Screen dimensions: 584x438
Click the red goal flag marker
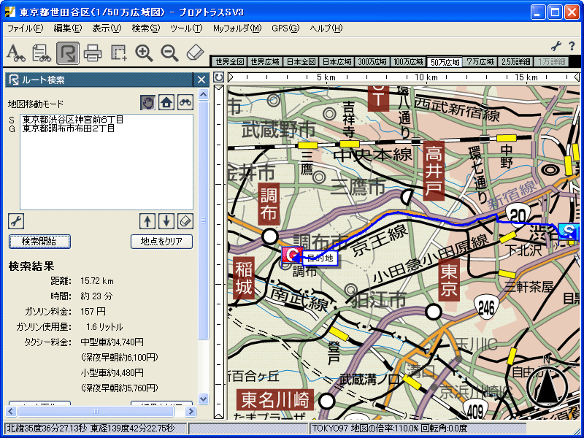point(293,254)
